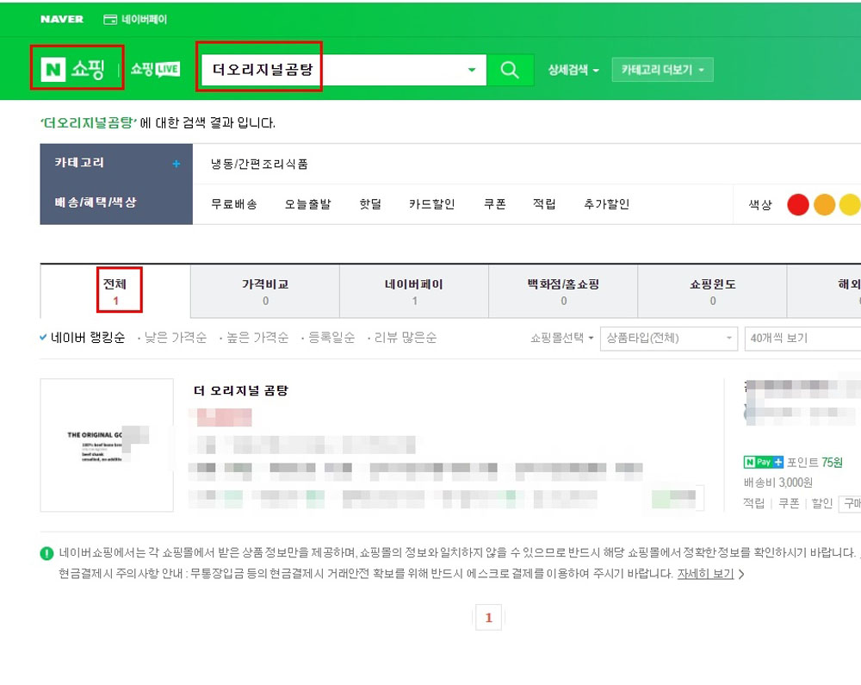This screenshot has height=685, width=861.
Task: Open 카테고리 더보기 dropdown
Action: click(x=662, y=70)
